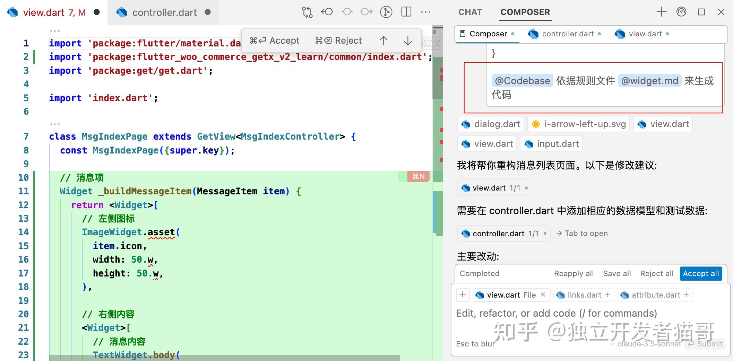The width and height of the screenshot is (733, 361).
Task: Open the controller.dart editor tab
Action: point(164,12)
